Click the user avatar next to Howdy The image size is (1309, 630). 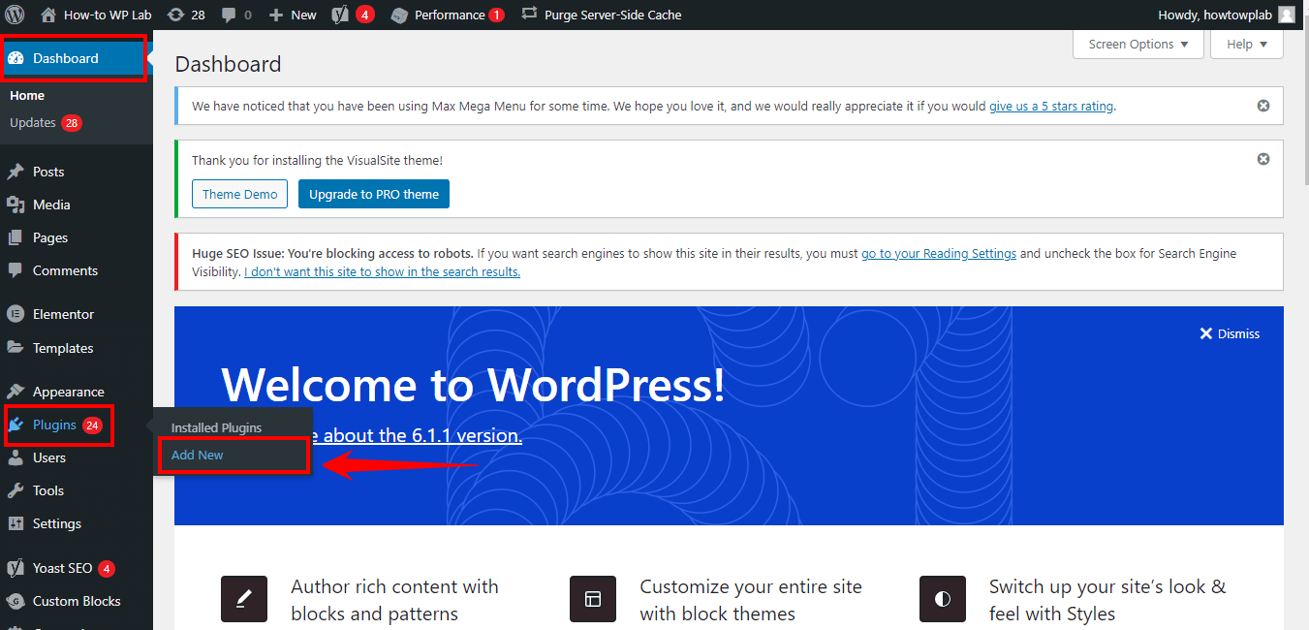point(1286,15)
